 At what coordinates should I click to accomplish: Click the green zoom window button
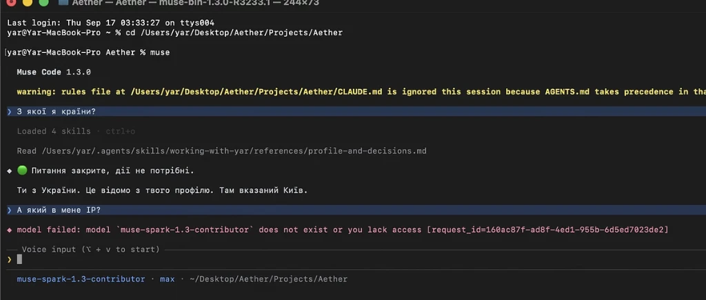point(43,2)
